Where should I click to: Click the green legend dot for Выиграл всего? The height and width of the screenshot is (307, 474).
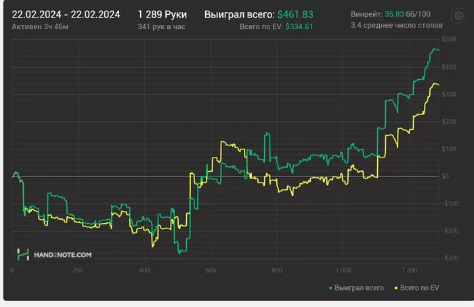(330, 288)
